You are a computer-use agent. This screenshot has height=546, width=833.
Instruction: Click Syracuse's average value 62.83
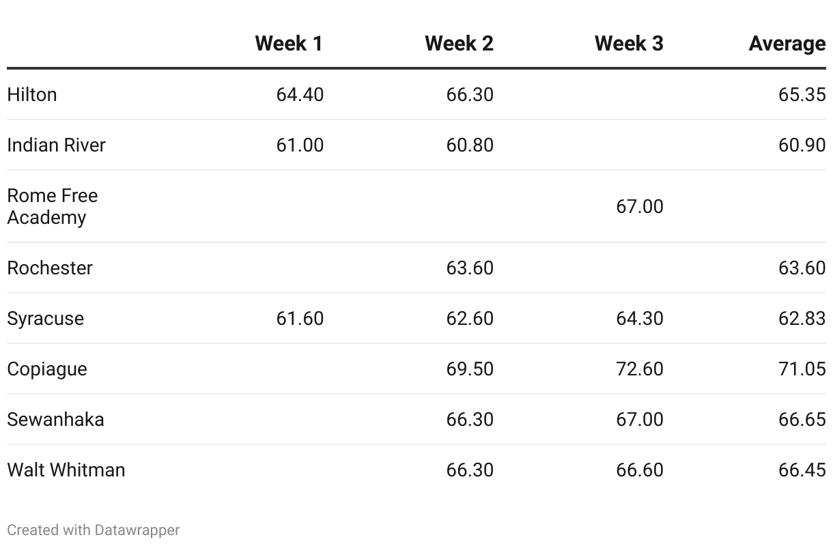tap(802, 319)
